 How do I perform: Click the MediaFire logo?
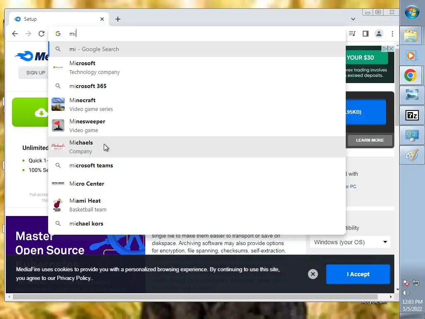(31, 56)
